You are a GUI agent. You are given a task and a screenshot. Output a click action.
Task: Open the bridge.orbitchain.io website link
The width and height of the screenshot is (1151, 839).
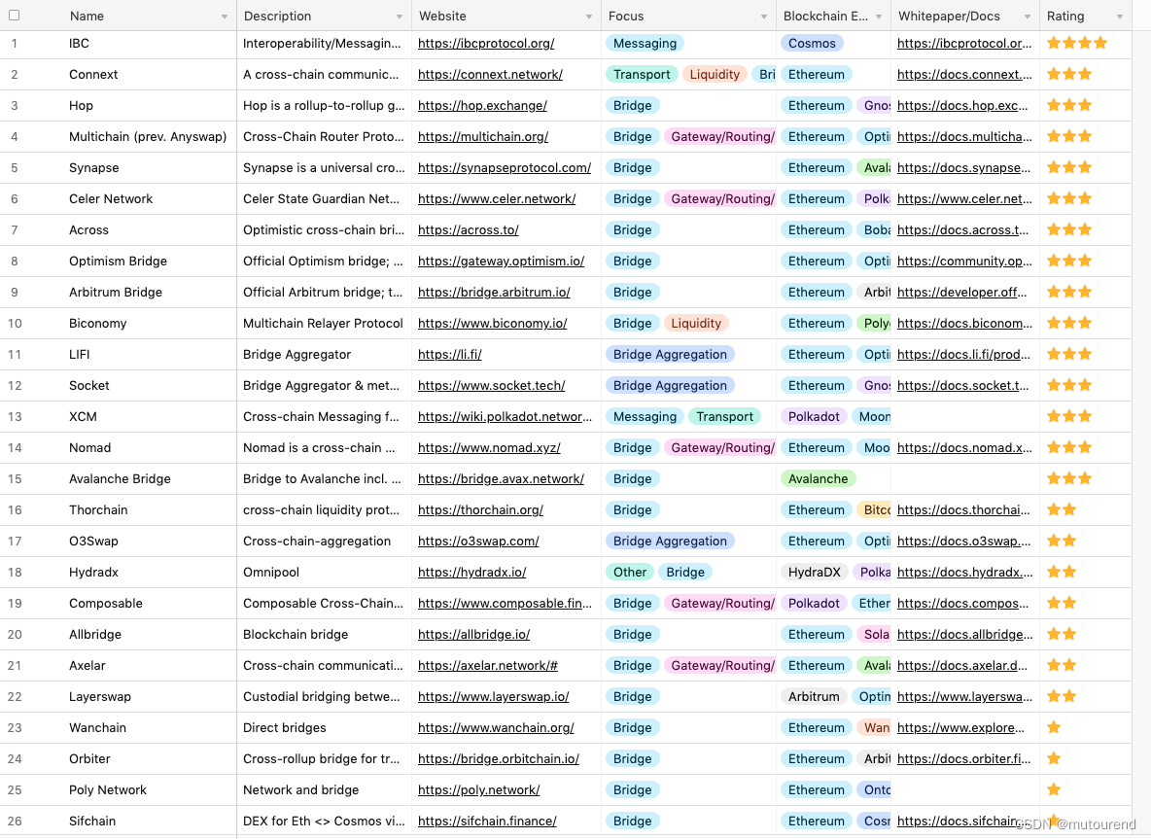coord(499,759)
